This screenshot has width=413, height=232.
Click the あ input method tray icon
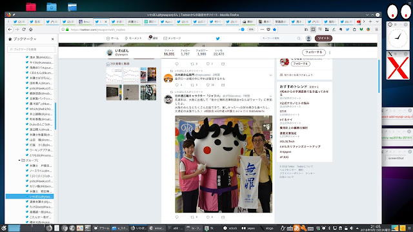click(x=297, y=228)
